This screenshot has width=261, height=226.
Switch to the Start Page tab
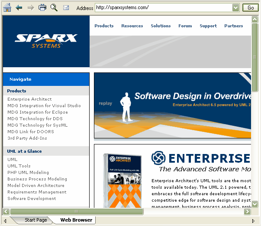36,220
